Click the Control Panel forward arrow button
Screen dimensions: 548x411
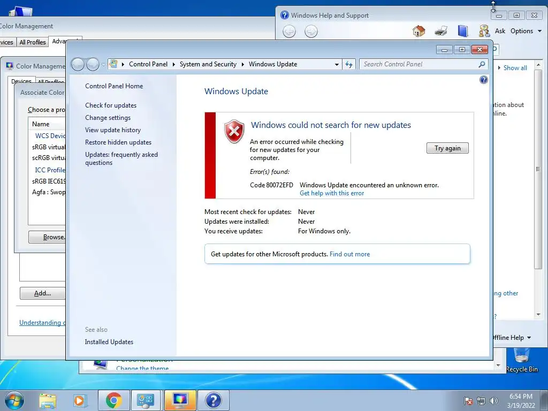93,64
